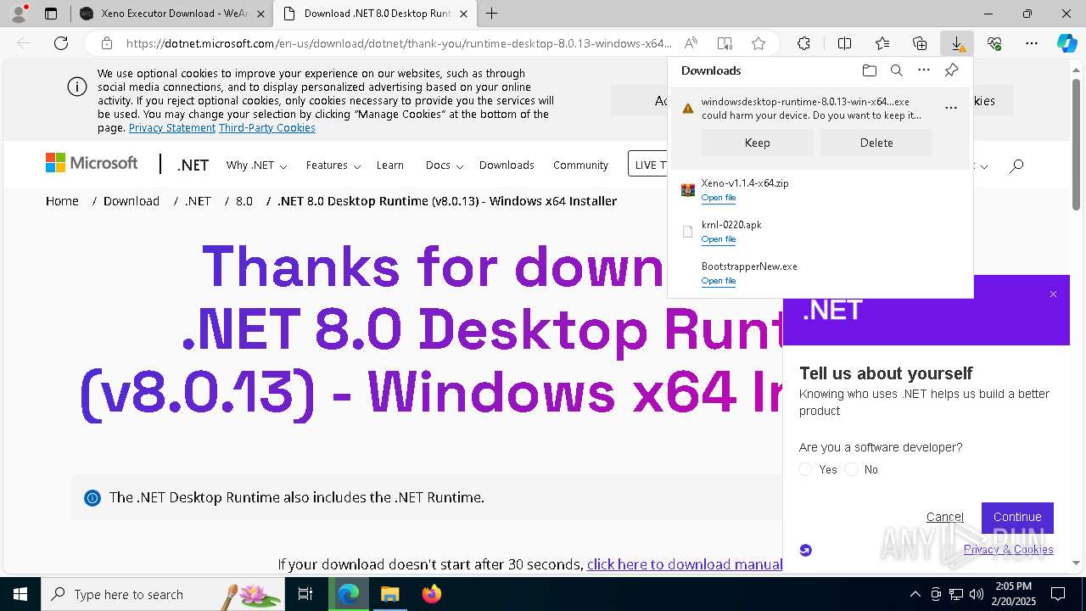This screenshot has width=1086, height=611.
Task: Open Windows Start menu
Action: [20, 594]
